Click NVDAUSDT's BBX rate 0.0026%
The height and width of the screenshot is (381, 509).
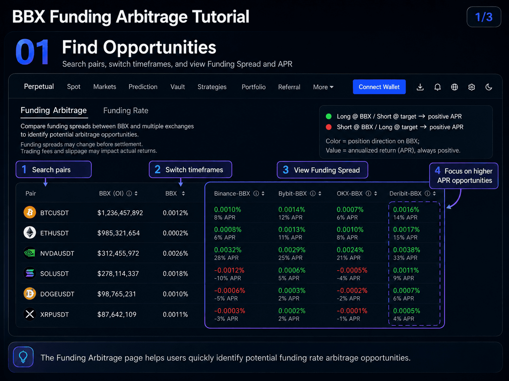(175, 254)
